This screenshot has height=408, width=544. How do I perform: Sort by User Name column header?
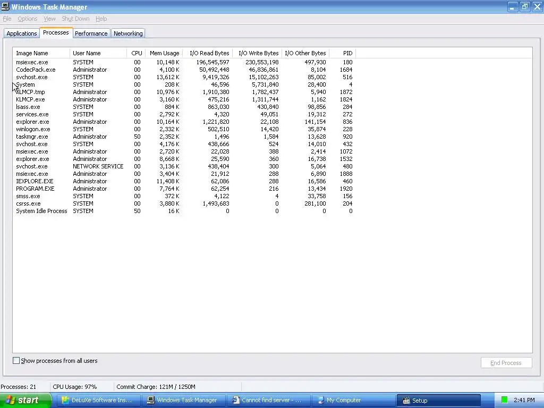coord(98,53)
